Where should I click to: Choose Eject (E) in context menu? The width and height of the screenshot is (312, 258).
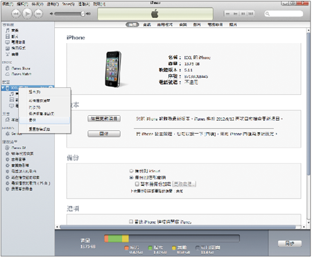pyautogui.click(x=35, y=92)
